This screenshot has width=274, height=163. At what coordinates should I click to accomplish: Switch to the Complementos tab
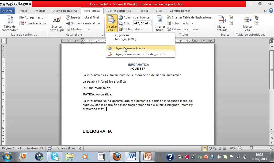tap(180, 11)
